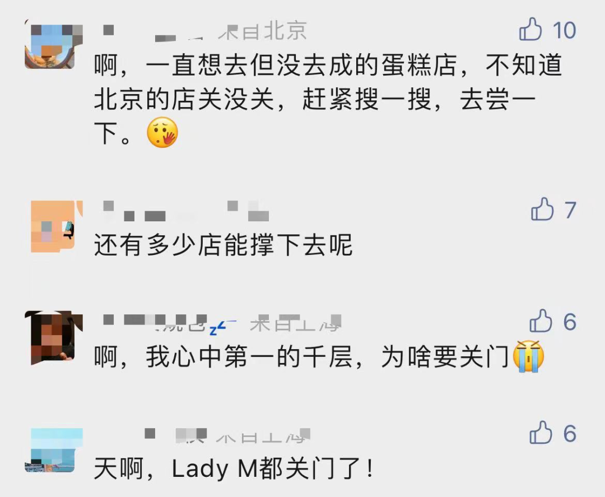This screenshot has width=605, height=497.
Task: Click the like count 10 on first comment
Action: [564, 30]
